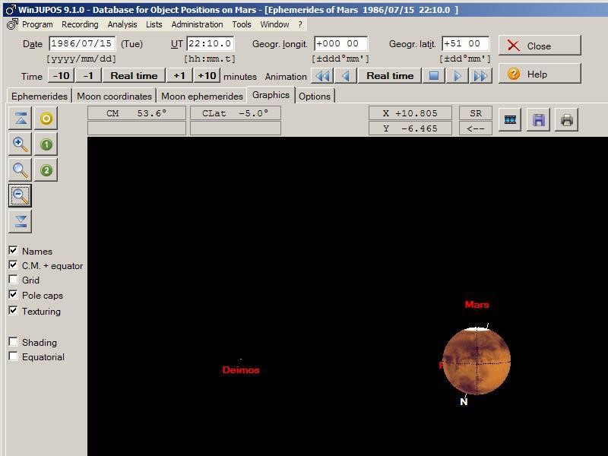Click the Mars symbol application menu icon

pyautogui.click(x=12, y=24)
